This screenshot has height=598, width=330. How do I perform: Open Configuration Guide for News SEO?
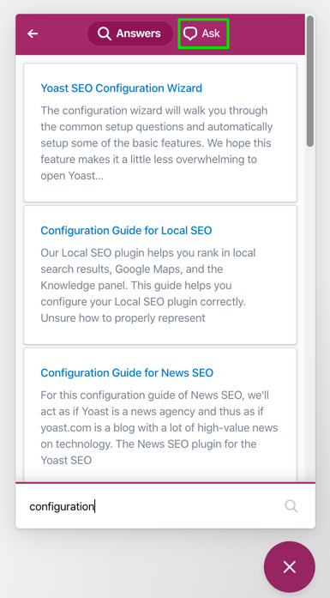coord(127,372)
